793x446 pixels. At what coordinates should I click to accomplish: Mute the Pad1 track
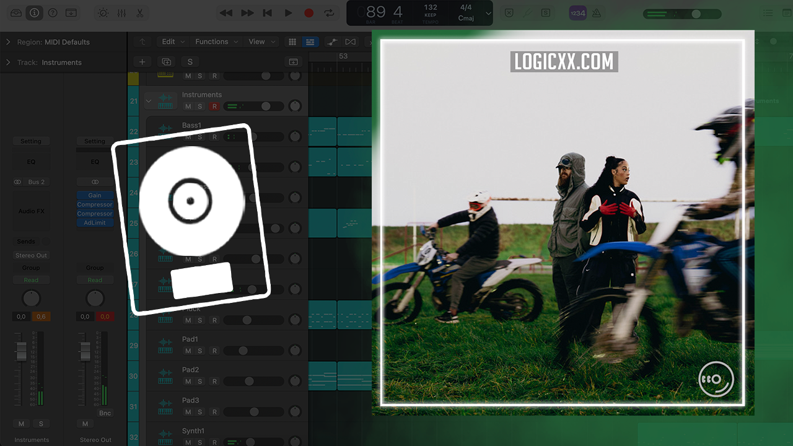click(x=188, y=351)
